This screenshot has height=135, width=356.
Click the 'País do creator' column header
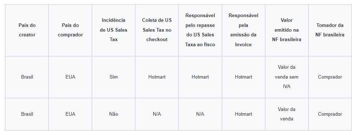[x=27, y=30]
